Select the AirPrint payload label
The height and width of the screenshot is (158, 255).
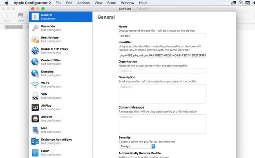coord(47,117)
